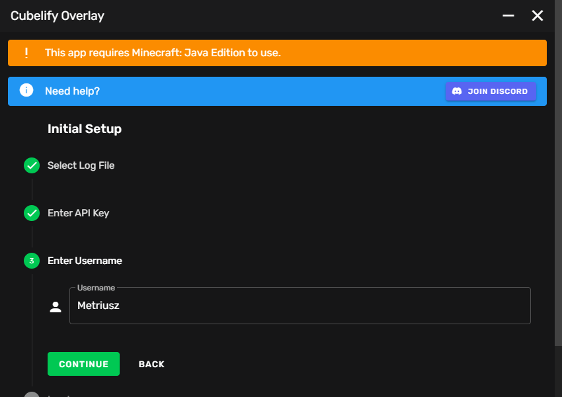The width and height of the screenshot is (562, 397).
Task: Click the Minecraft Java Edition warning text
Action: point(163,53)
